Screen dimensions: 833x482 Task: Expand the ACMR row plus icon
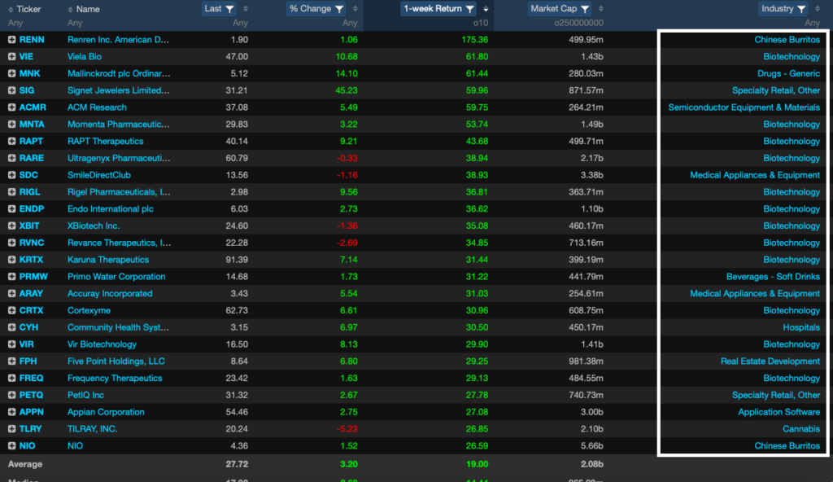coord(11,107)
